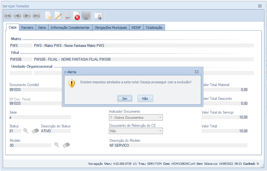Screen dimensions: 267x171
Task: Open the Status search magnifier
Action: (26, 131)
